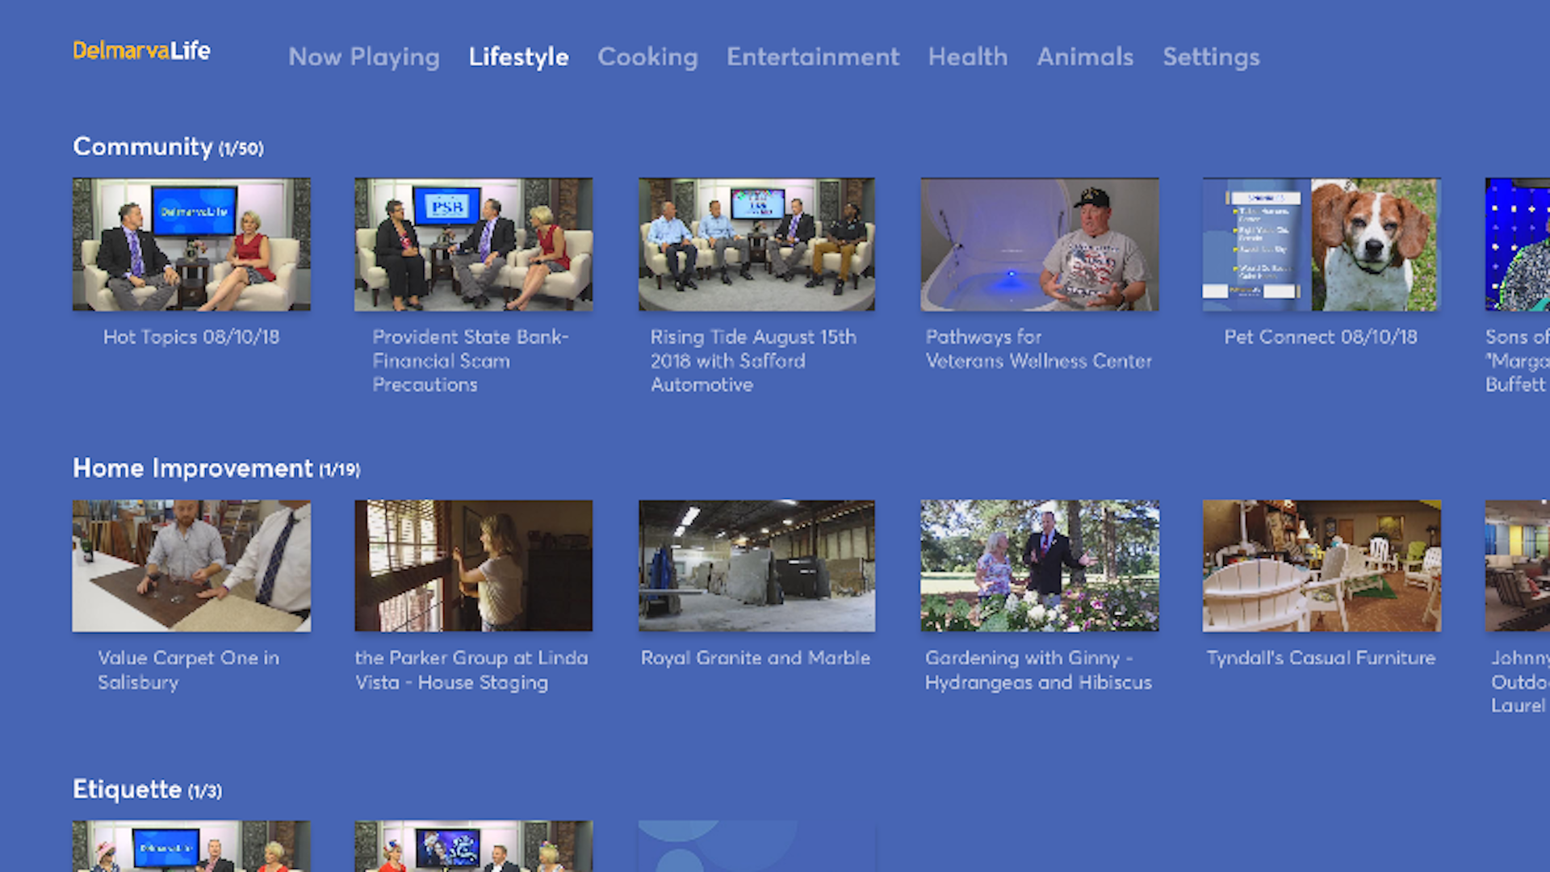Open the Now Playing tab
This screenshot has width=1550, height=872.
click(364, 57)
